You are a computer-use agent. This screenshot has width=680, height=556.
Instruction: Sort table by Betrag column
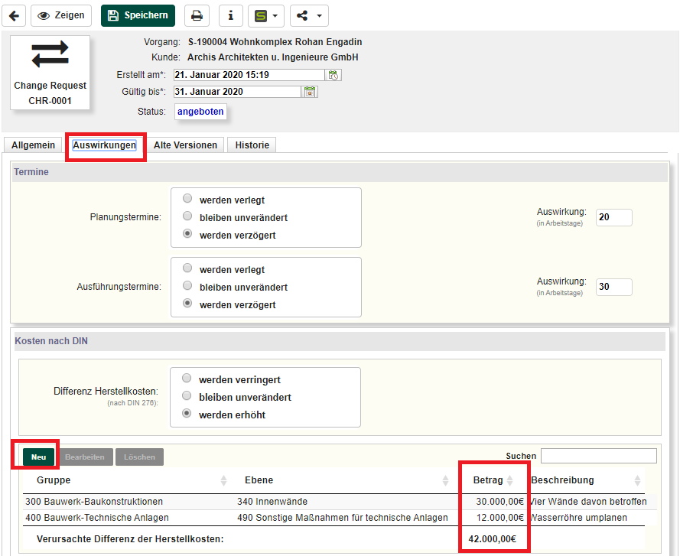coord(510,480)
